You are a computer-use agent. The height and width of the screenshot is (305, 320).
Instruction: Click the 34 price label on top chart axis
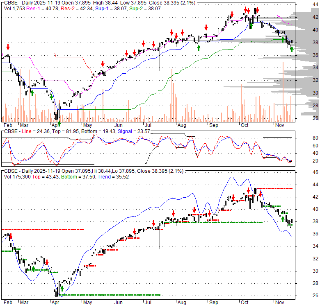(x=315, y=68)
